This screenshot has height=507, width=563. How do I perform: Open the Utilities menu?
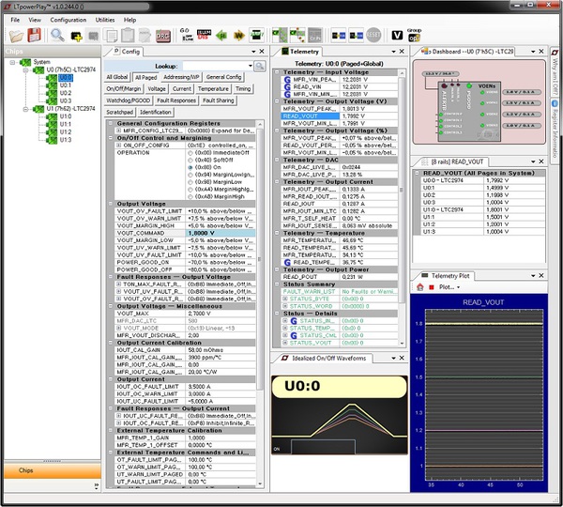point(105,19)
